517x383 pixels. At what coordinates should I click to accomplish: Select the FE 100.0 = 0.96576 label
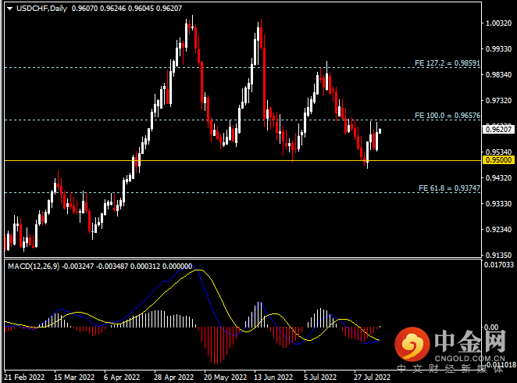click(447, 116)
